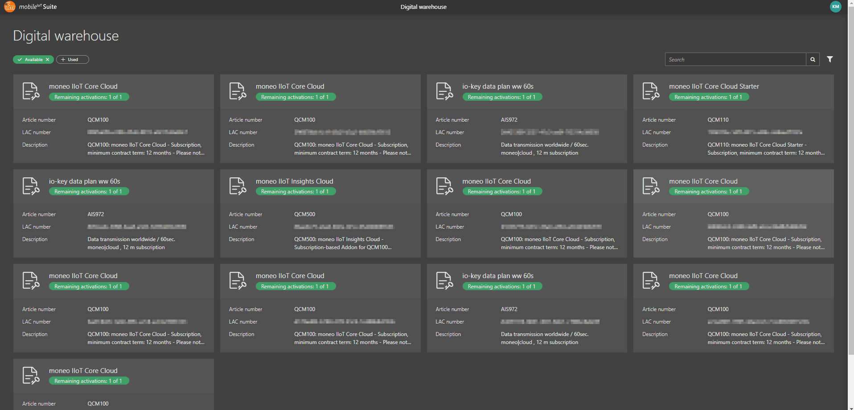854x410 pixels.
Task: Click Remaining activations badge on QCM110 card
Action: [708, 97]
